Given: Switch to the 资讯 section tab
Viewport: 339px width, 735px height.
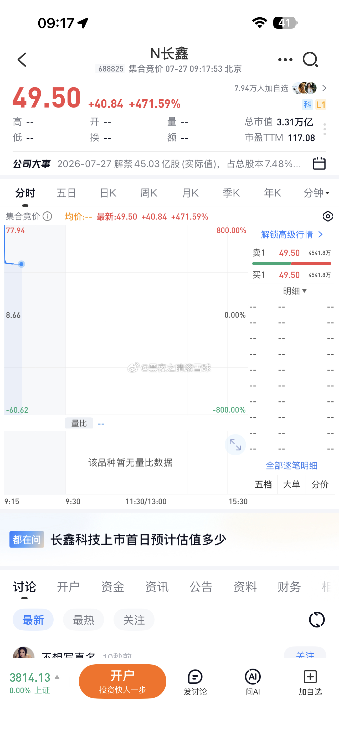Looking at the screenshot, I should click(x=157, y=587).
